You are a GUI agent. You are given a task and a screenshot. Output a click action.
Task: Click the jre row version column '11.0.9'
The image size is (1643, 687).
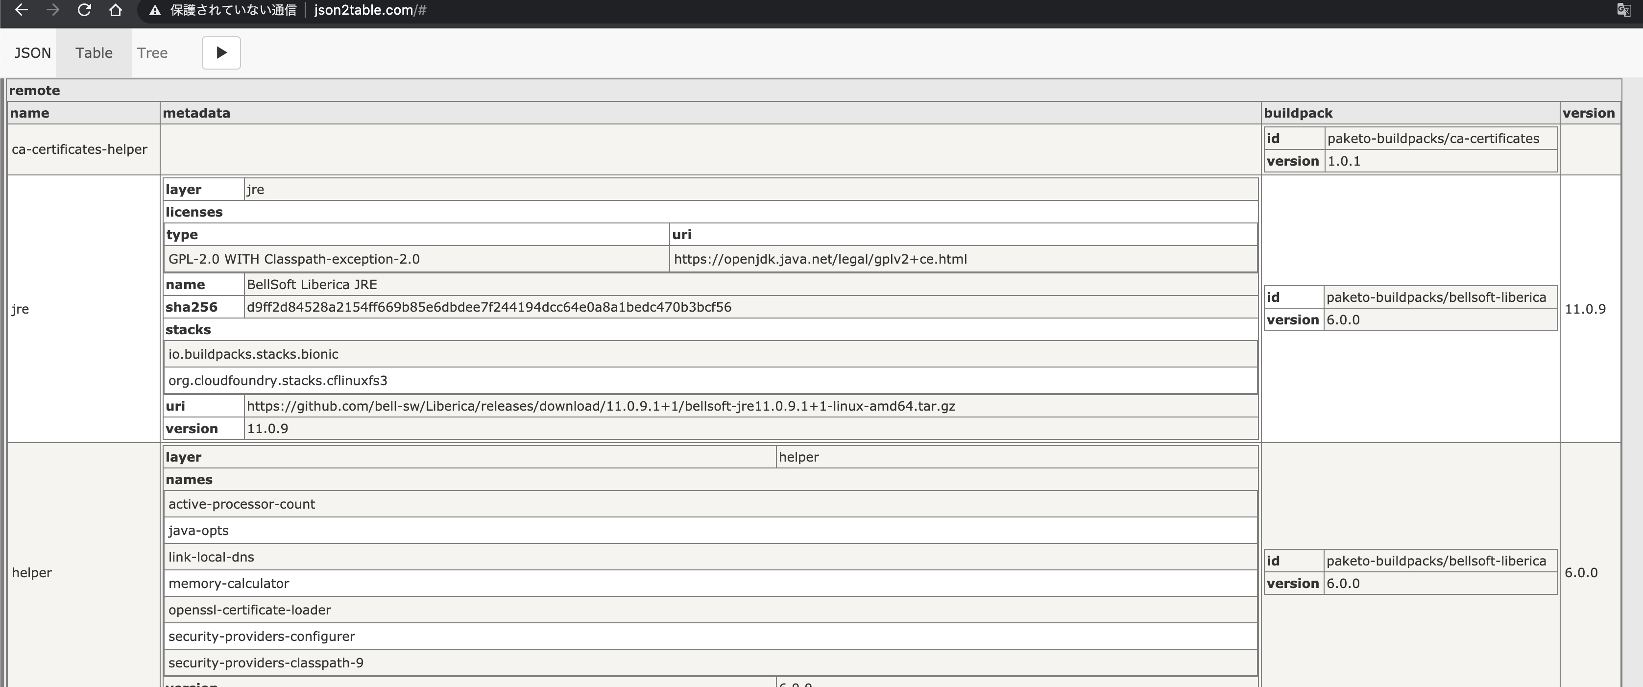pos(1590,309)
